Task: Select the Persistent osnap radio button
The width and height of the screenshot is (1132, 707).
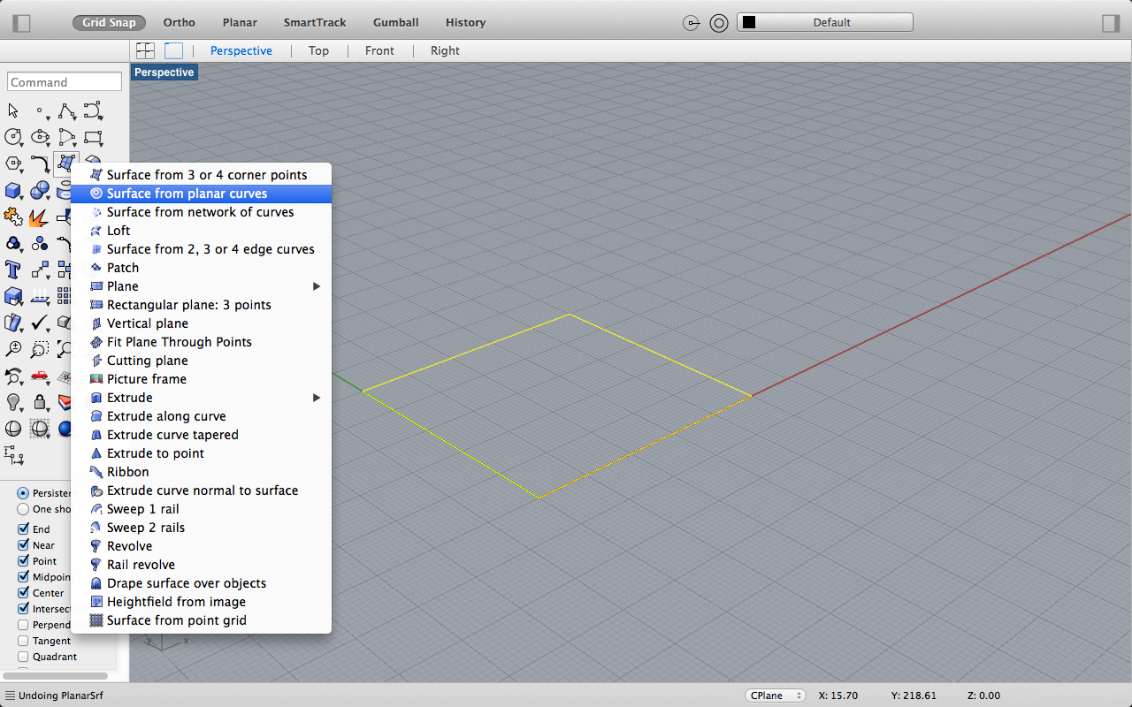Action: [x=23, y=493]
